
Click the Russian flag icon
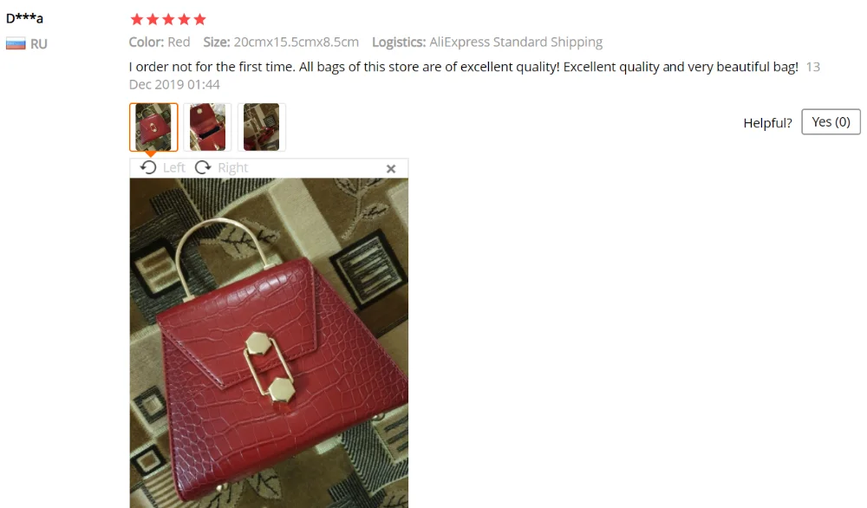pos(16,43)
